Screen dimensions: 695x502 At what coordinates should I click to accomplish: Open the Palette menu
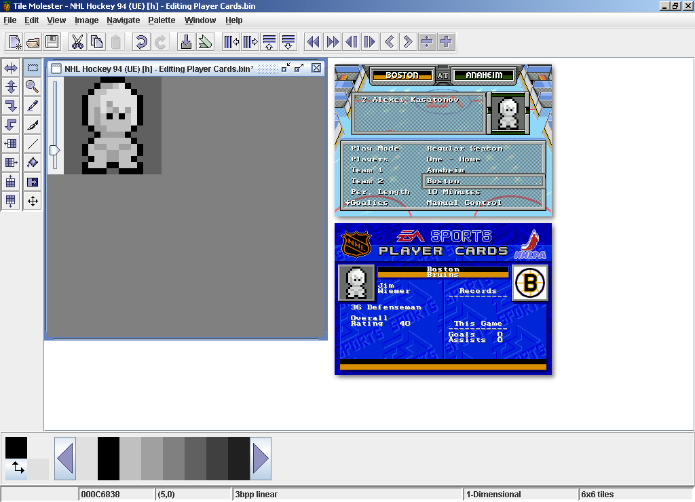click(162, 20)
